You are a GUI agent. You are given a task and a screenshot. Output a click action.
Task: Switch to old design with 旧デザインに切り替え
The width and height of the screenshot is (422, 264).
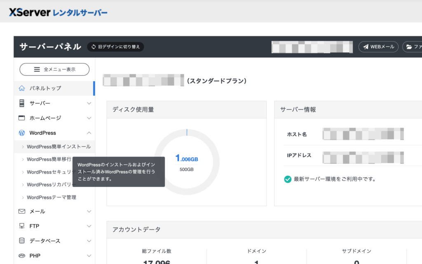[115, 47]
